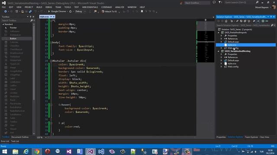Click the search magnifier in Solution Explorer
This screenshot has height=155, width=277.
pos(272,25)
